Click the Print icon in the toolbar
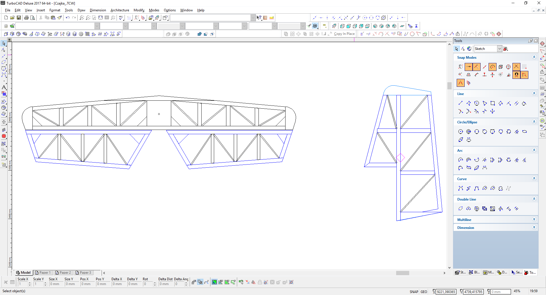Viewport: 546px width, 295px height. [26, 18]
